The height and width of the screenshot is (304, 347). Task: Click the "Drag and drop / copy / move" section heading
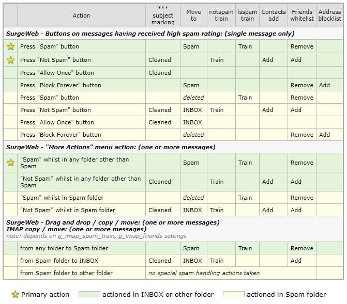pyautogui.click(x=113, y=222)
